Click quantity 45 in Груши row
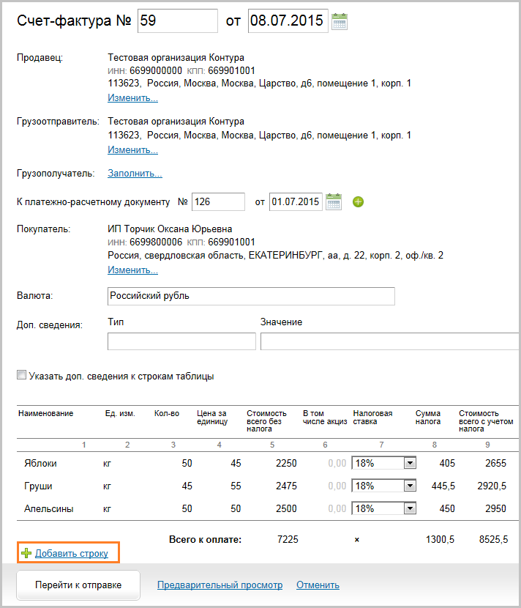Viewport: 521px width, 608px height. pos(187,486)
